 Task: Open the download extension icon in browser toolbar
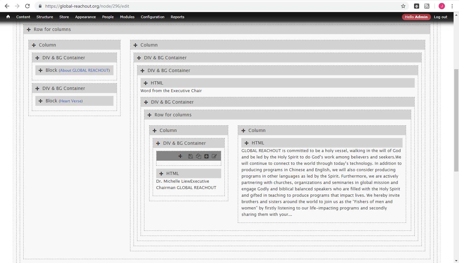416,6
